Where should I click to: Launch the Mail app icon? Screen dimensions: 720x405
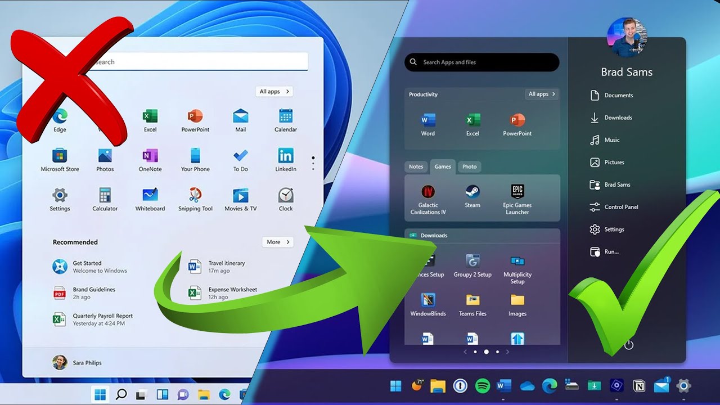coord(240,120)
